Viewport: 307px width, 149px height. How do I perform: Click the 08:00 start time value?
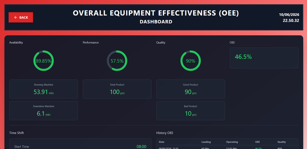coord(141,147)
